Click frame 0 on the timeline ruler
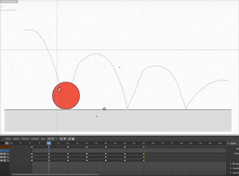The width and height of the screenshot is (239, 176). 30,143
